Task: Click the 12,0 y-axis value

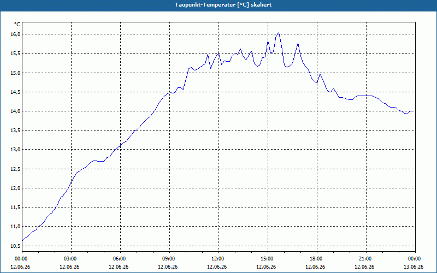Action: 16,188
